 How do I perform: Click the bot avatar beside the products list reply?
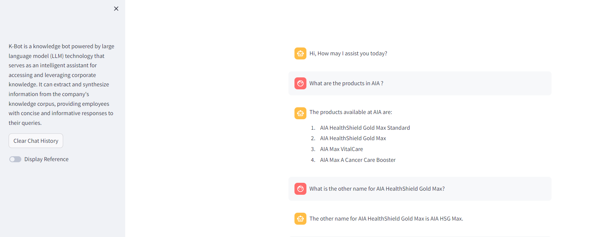coord(300,113)
